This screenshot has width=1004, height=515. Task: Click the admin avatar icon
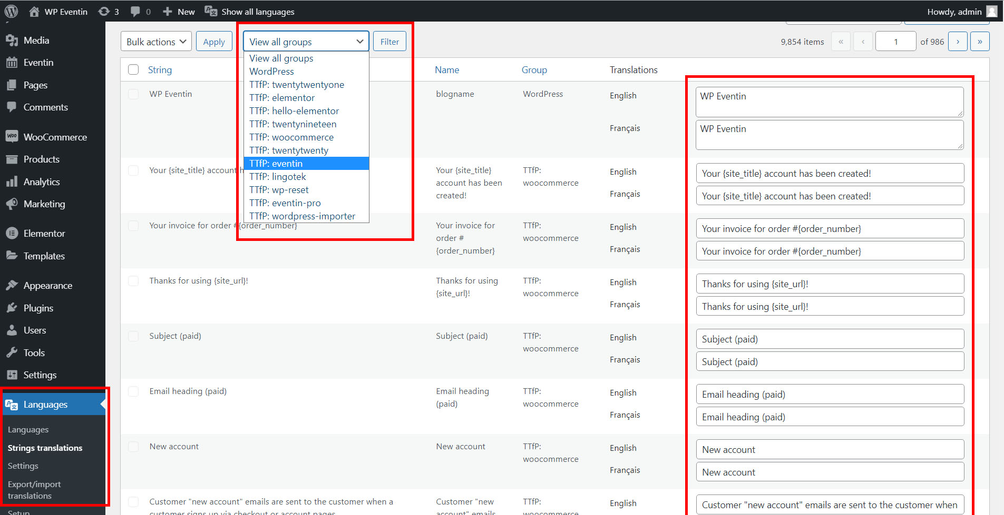click(992, 11)
